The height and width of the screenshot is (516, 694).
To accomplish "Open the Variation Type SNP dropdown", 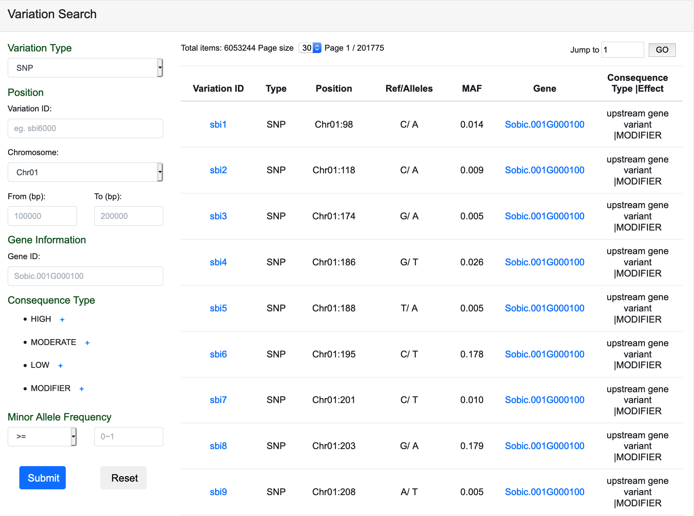I will [85, 68].
